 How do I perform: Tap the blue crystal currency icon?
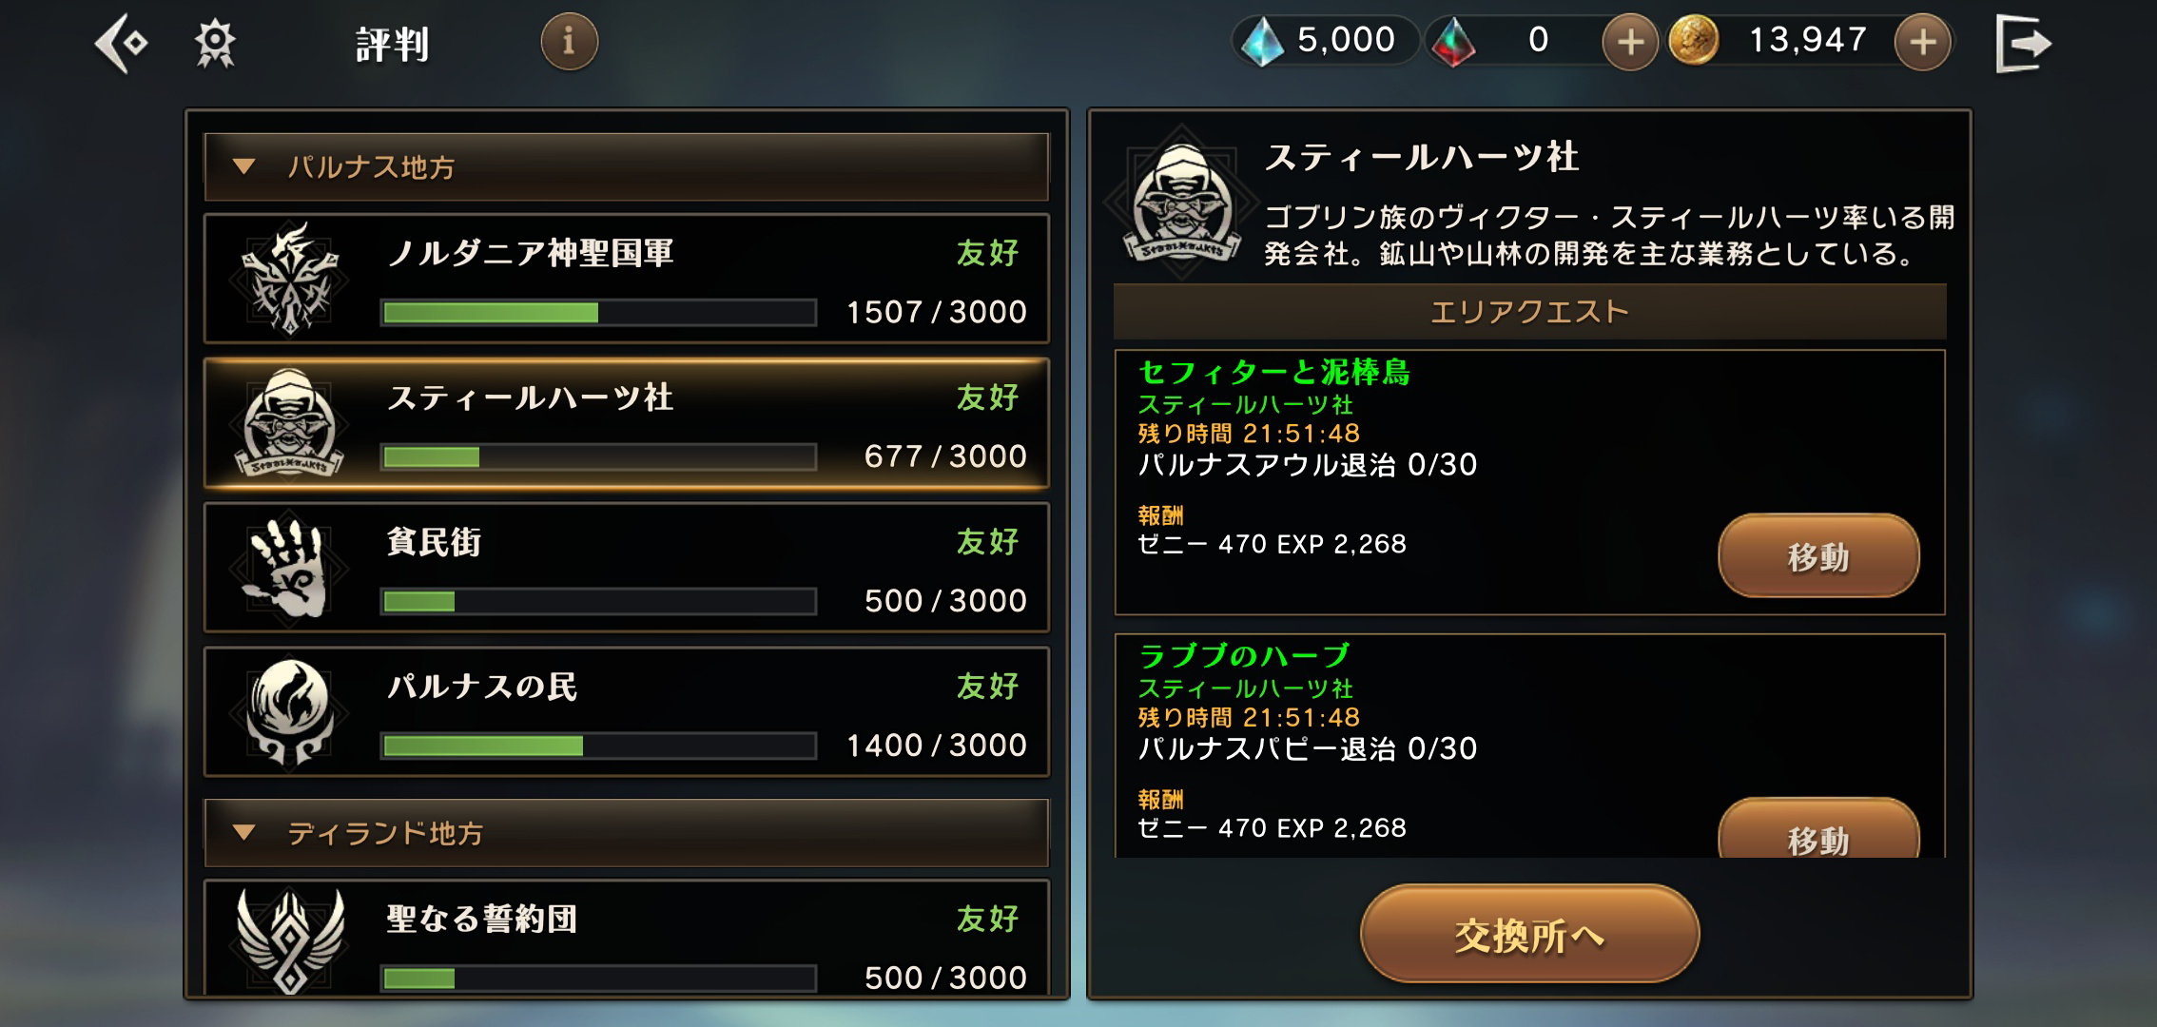[1263, 42]
